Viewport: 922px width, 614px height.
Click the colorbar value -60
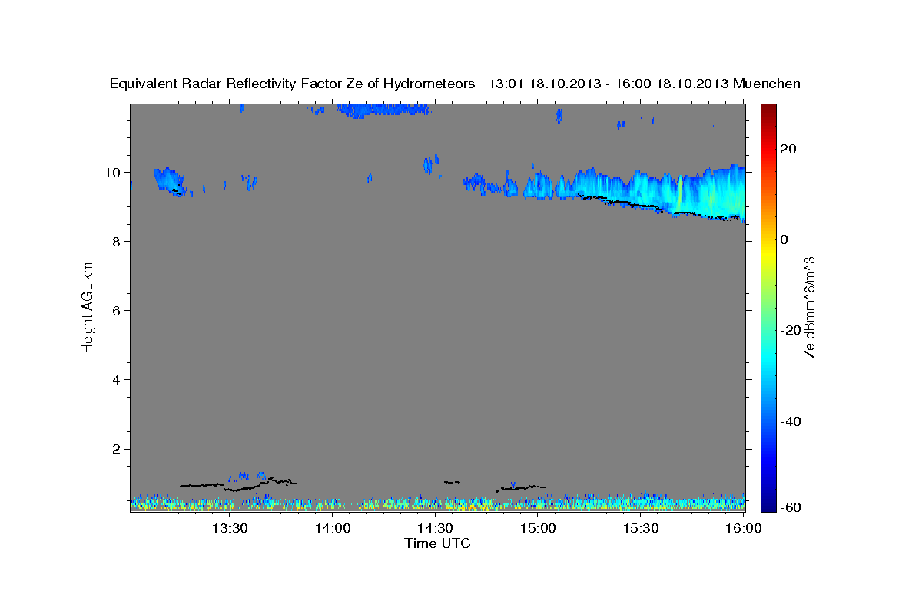(x=789, y=507)
